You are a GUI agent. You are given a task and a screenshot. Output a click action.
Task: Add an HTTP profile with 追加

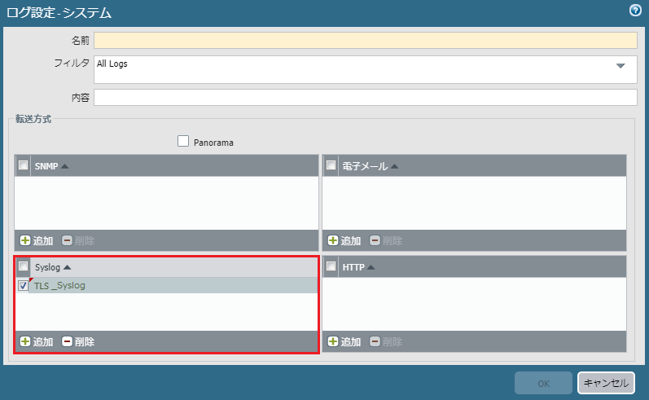(x=344, y=341)
